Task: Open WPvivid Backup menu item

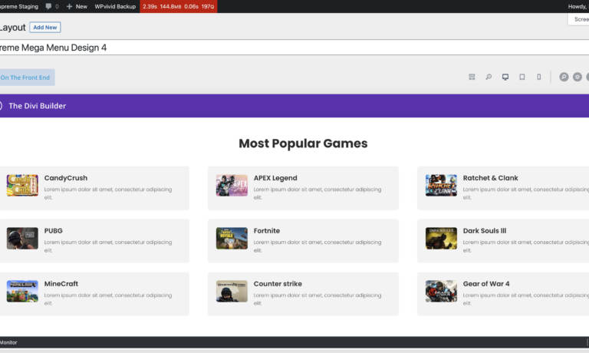Action: click(115, 6)
